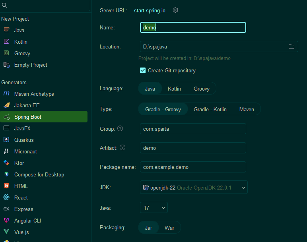Choose Maven as the build Type
The width and height of the screenshot is (307, 242).
(247, 109)
